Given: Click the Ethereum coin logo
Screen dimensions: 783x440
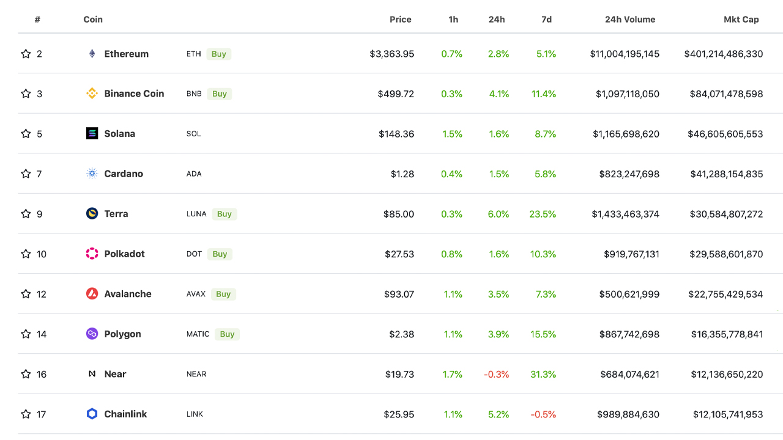Looking at the screenshot, I should [92, 54].
